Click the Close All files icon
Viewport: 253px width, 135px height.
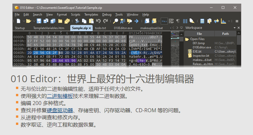[67, 21]
